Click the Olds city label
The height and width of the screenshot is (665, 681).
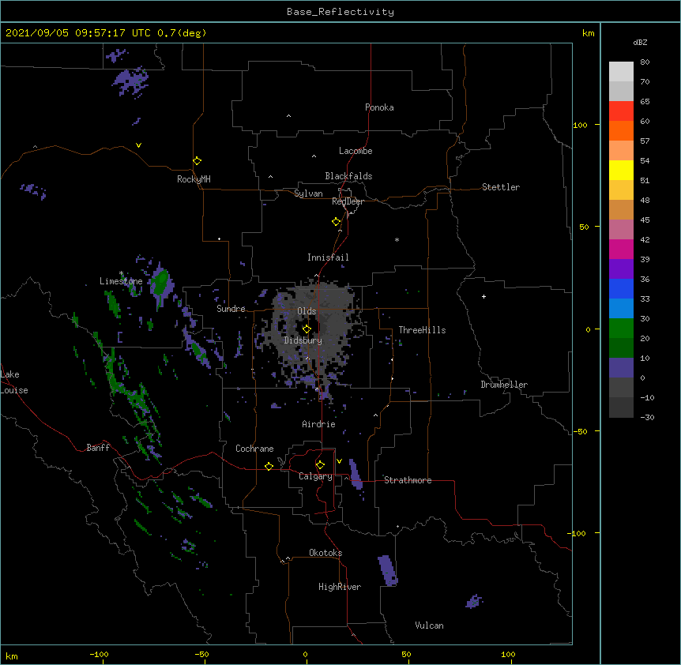click(x=307, y=311)
